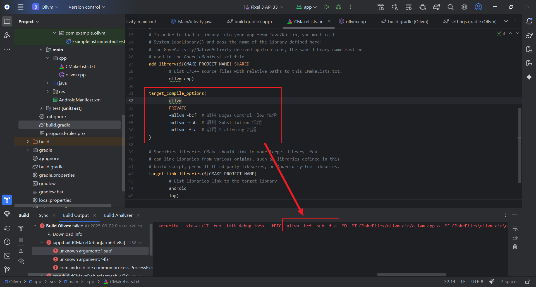Start debugging with the bug icon
Viewport: 536px width, 287px height.
[338, 7]
